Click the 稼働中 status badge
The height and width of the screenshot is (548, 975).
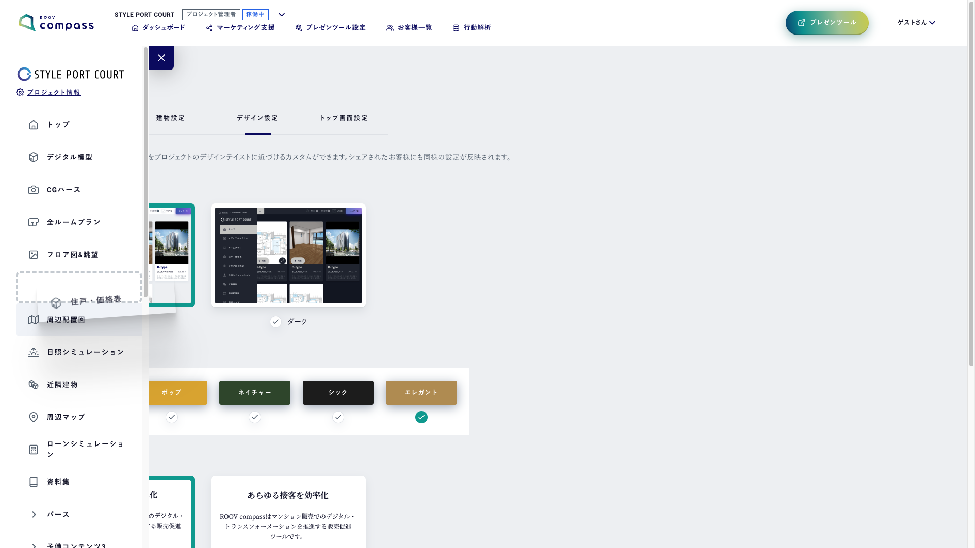tap(255, 15)
